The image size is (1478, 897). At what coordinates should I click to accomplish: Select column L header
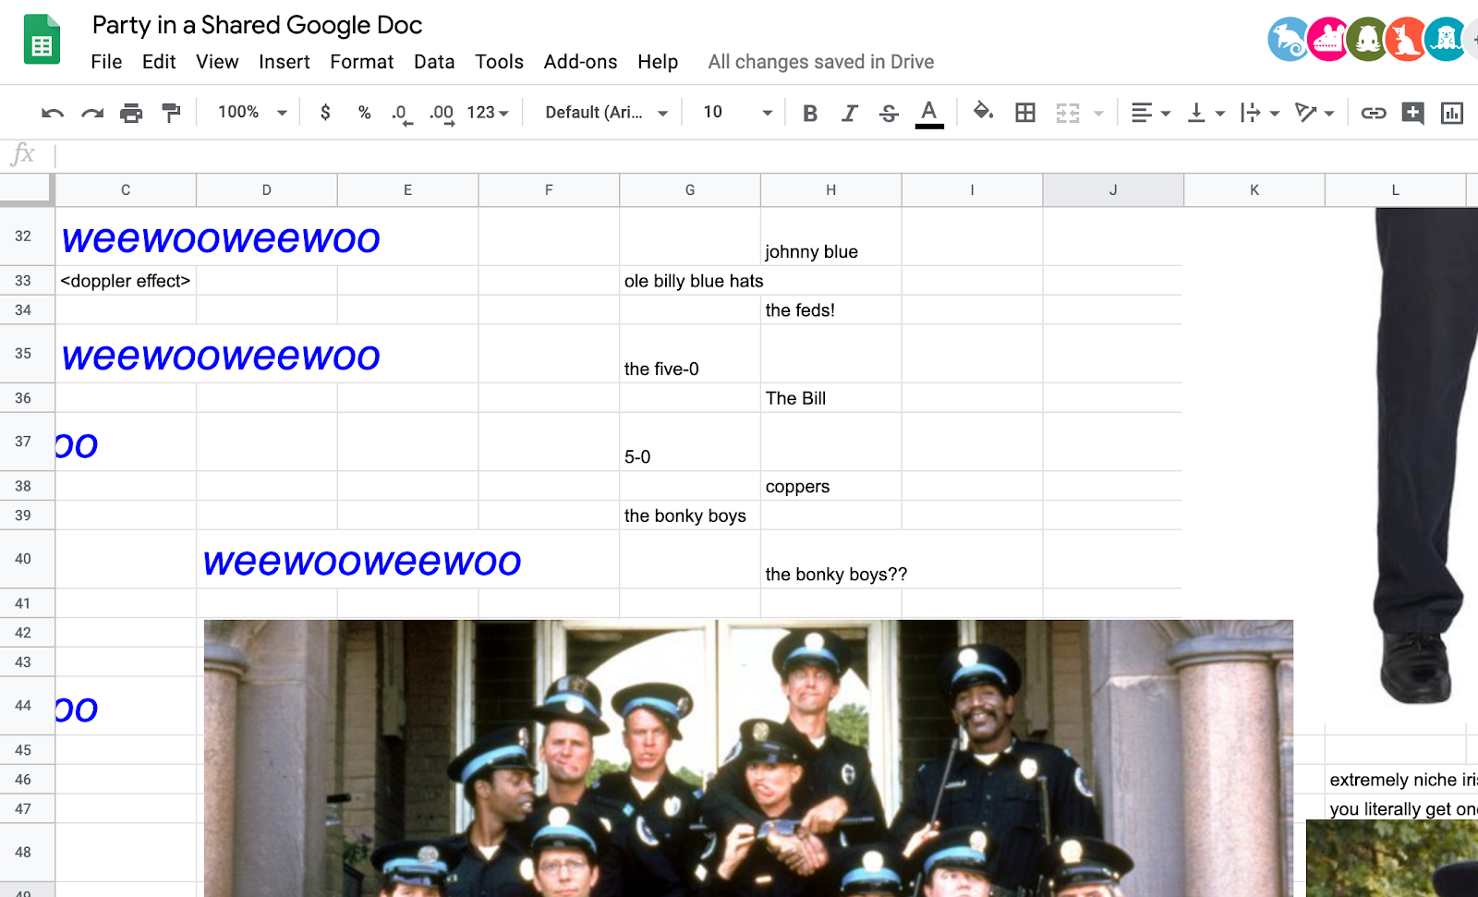tap(1395, 190)
